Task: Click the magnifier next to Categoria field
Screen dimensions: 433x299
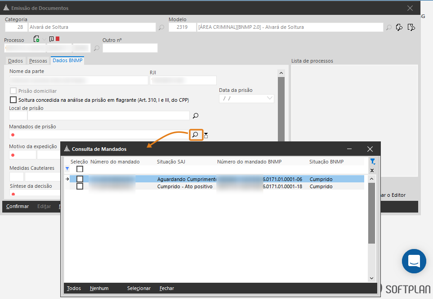Action: pos(161,27)
